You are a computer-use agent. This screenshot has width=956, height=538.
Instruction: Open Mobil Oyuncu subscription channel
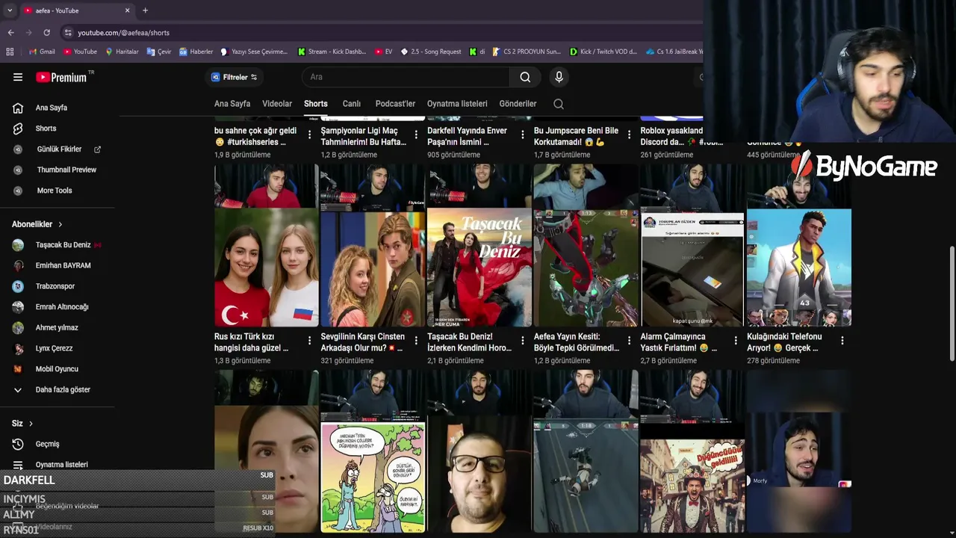[x=58, y=369]
